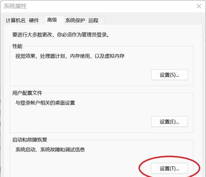
Task: Click the administrator login notice text
Action: pyautogui.click(x=61, y=35)
